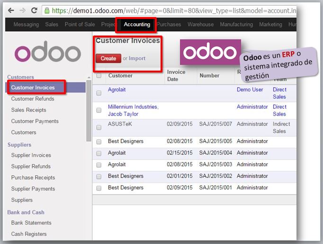Click the sidebar scroll up arrow
The width and height of the screenshot is (323, 244).
coord(89,78)
